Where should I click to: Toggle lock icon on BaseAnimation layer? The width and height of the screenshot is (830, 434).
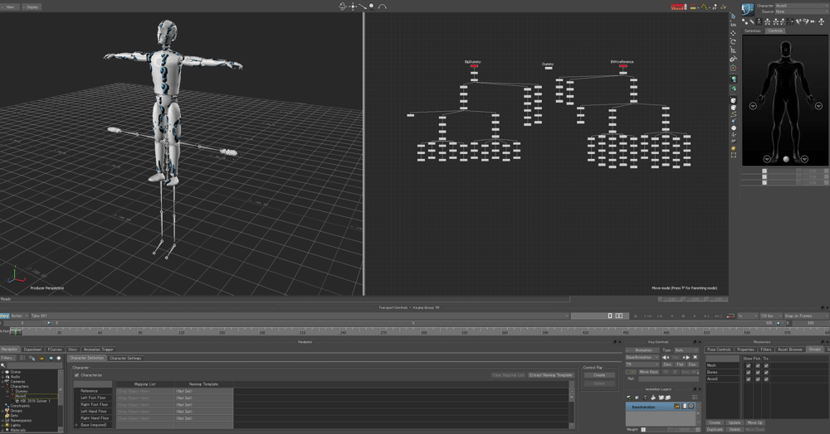coord(676,406)
